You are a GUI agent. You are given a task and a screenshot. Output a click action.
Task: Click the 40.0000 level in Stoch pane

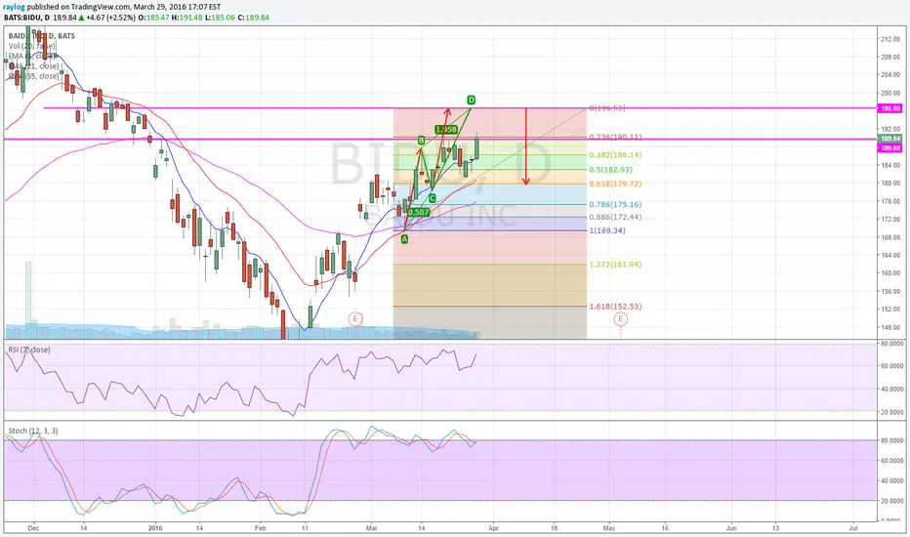[x=893, y=480]
